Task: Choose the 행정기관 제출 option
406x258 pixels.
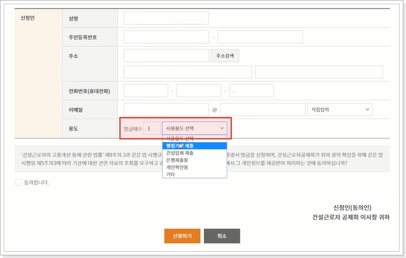Action: click(x=195, y=146)
